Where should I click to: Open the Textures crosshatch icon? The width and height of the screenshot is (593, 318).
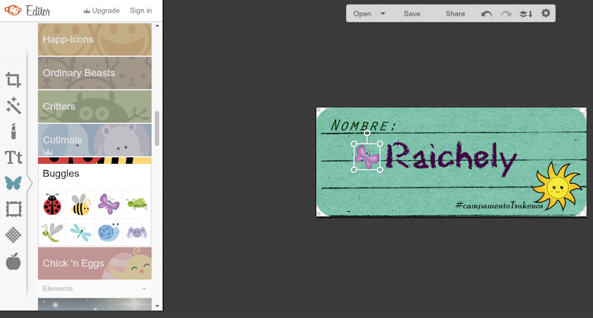(x=13, y=235)
